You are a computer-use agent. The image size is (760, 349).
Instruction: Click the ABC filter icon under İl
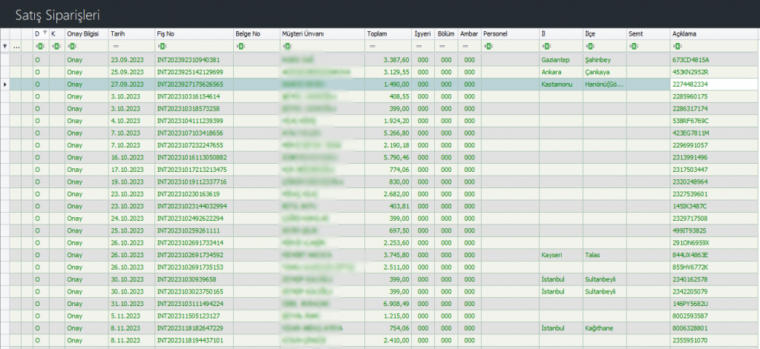pyautogui.click(x=546, y=46)
